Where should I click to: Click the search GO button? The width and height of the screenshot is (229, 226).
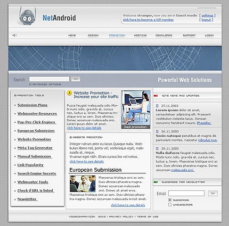(x=76, y=79)
